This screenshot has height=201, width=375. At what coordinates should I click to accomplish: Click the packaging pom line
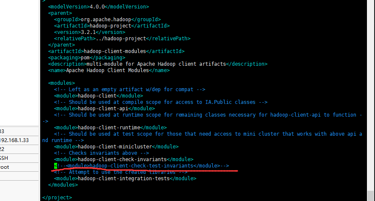point(86,58)
